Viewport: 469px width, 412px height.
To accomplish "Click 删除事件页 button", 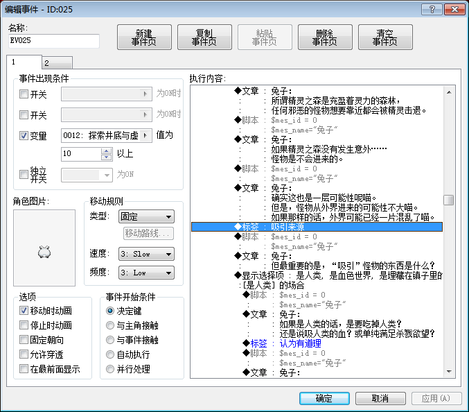I will coord(325,37).
